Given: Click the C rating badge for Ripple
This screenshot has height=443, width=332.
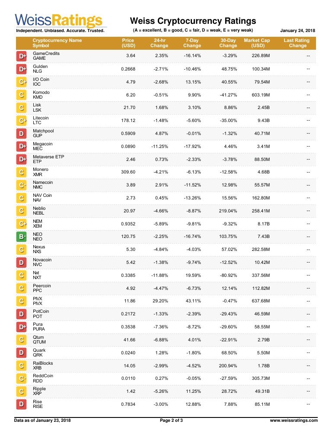Looking at the screenshot, I should click(x=22, y=392).
